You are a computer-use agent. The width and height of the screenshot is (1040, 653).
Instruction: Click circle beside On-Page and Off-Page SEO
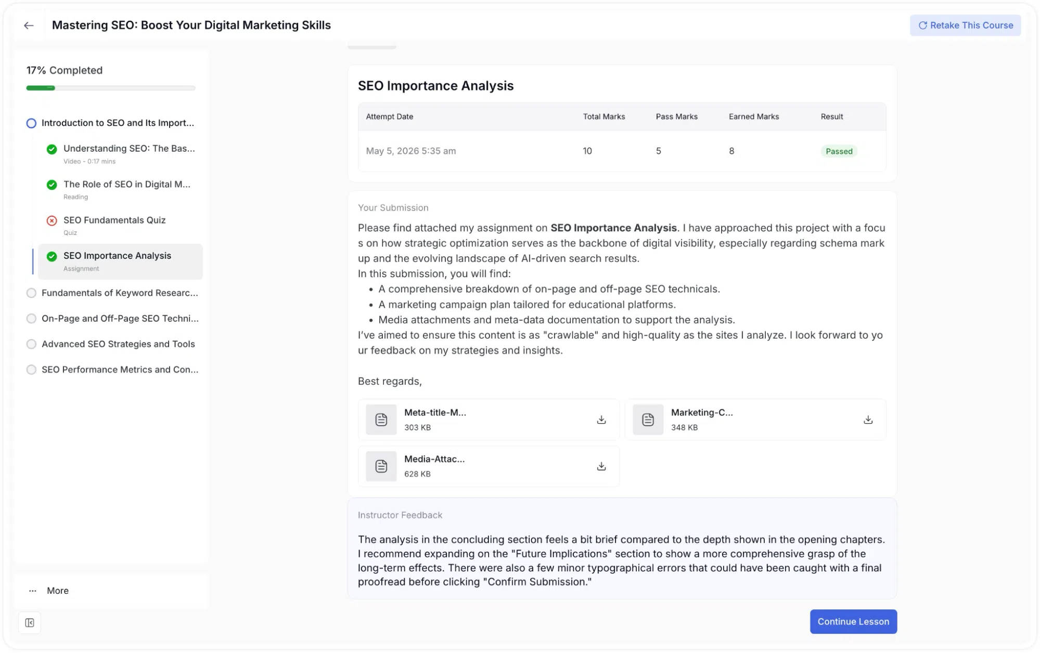point(31,319)
